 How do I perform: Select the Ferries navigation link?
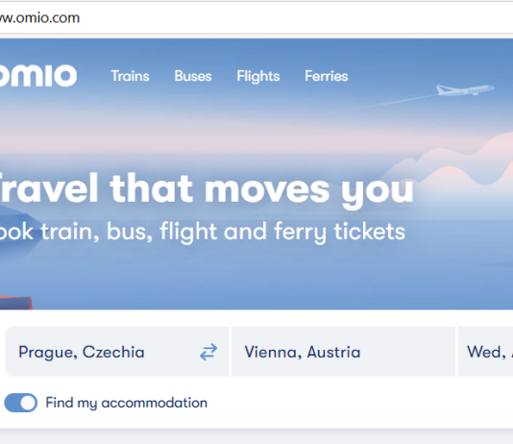pos(327,76)
